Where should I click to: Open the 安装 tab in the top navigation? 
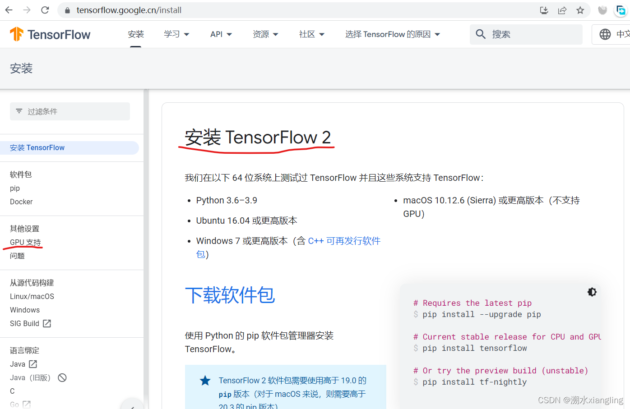[x=136, y=34]
